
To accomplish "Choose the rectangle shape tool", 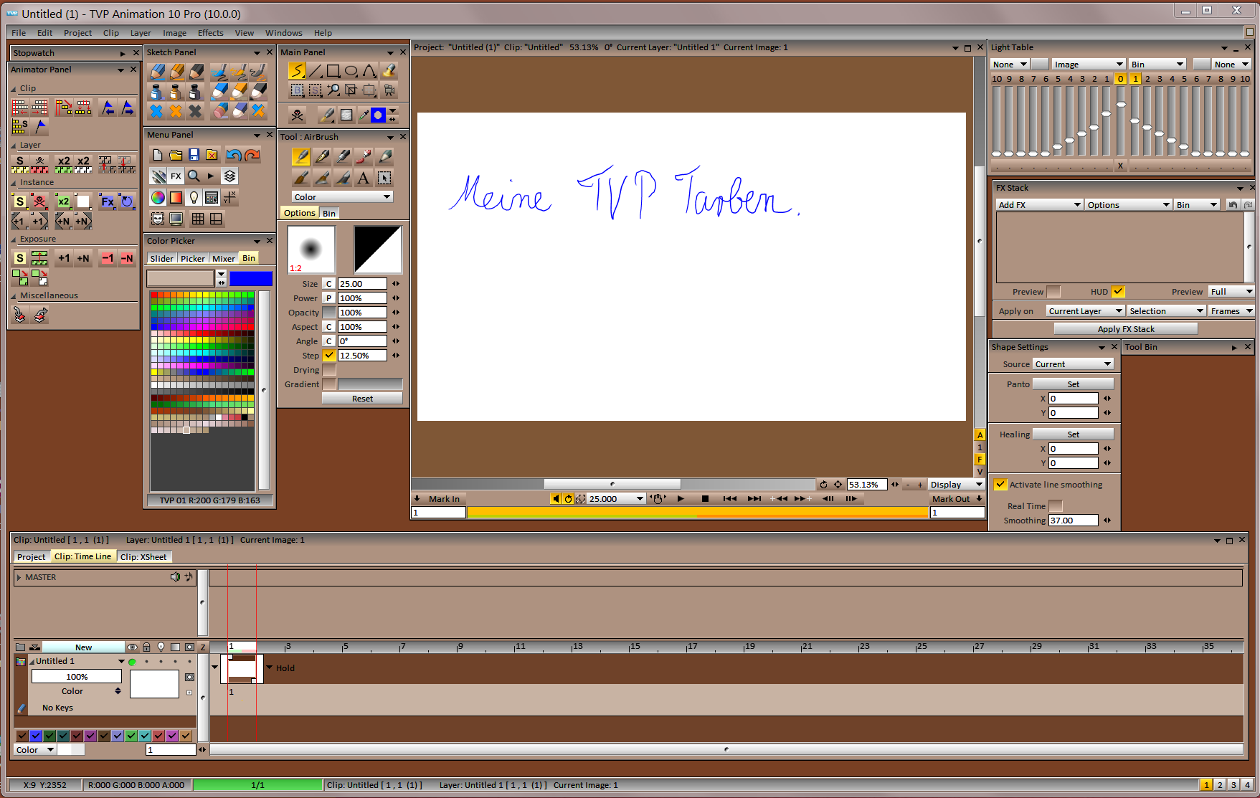I will 333,70.
